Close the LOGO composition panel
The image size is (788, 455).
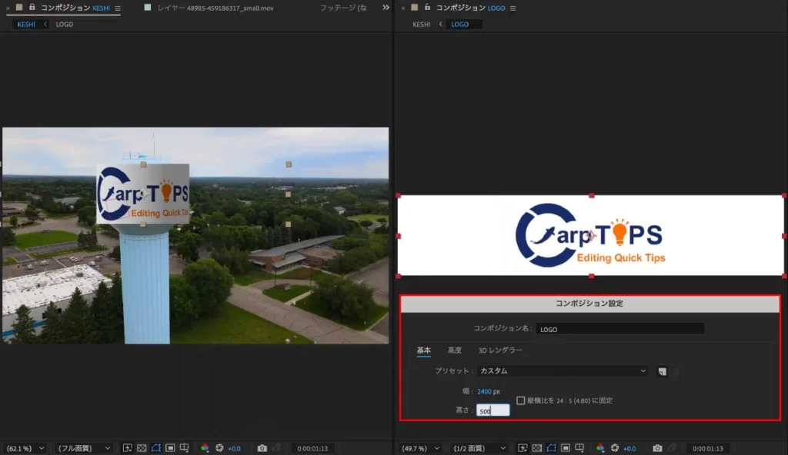tap(403, 8)
